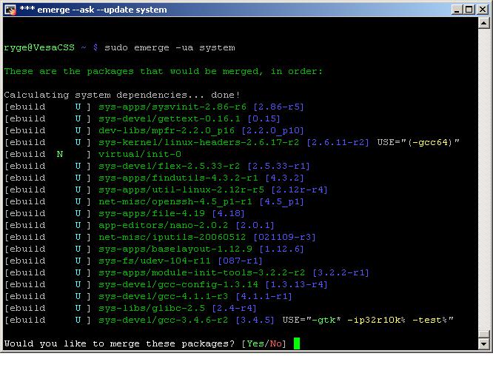This screenshot has height=379, width=493.
Task: Select 'sys-apps/baselayout-1.12.9' package name
Action: coord(175,249)
